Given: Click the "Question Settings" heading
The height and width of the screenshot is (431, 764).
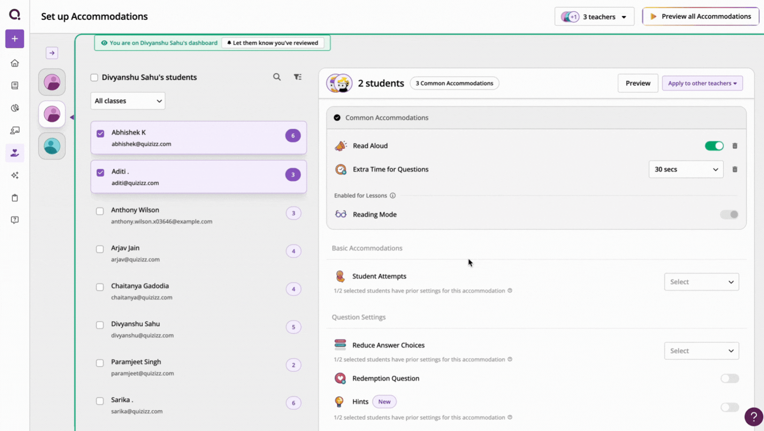Looking at the screenshot, I should click(x=359, y=317).
